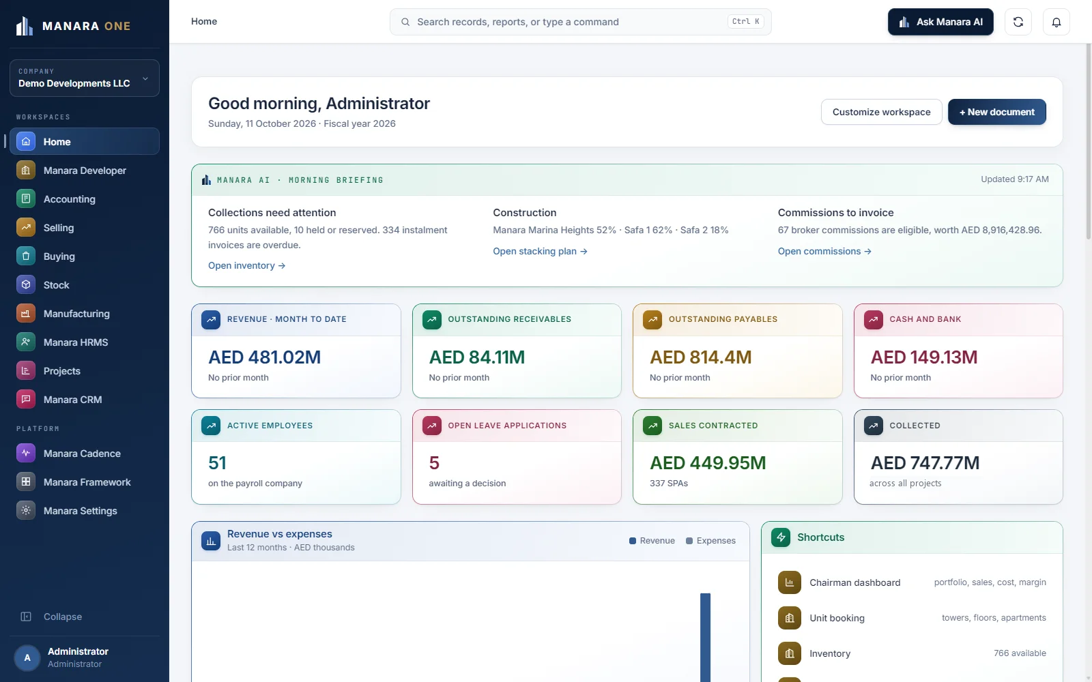
Task: Click the Projects icon in sidebar
Action: pos(26,371)
